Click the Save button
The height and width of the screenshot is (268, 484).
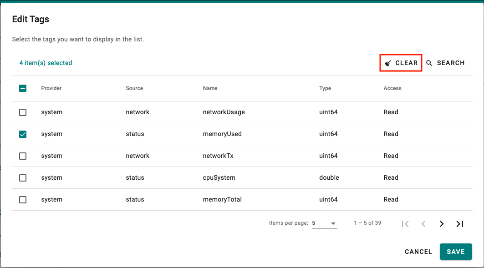point(456,252)
